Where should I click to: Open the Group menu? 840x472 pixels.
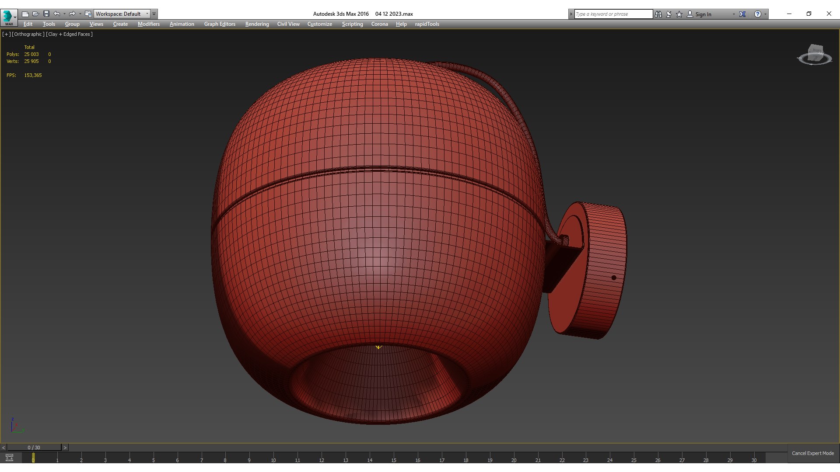tap(72, 24)
